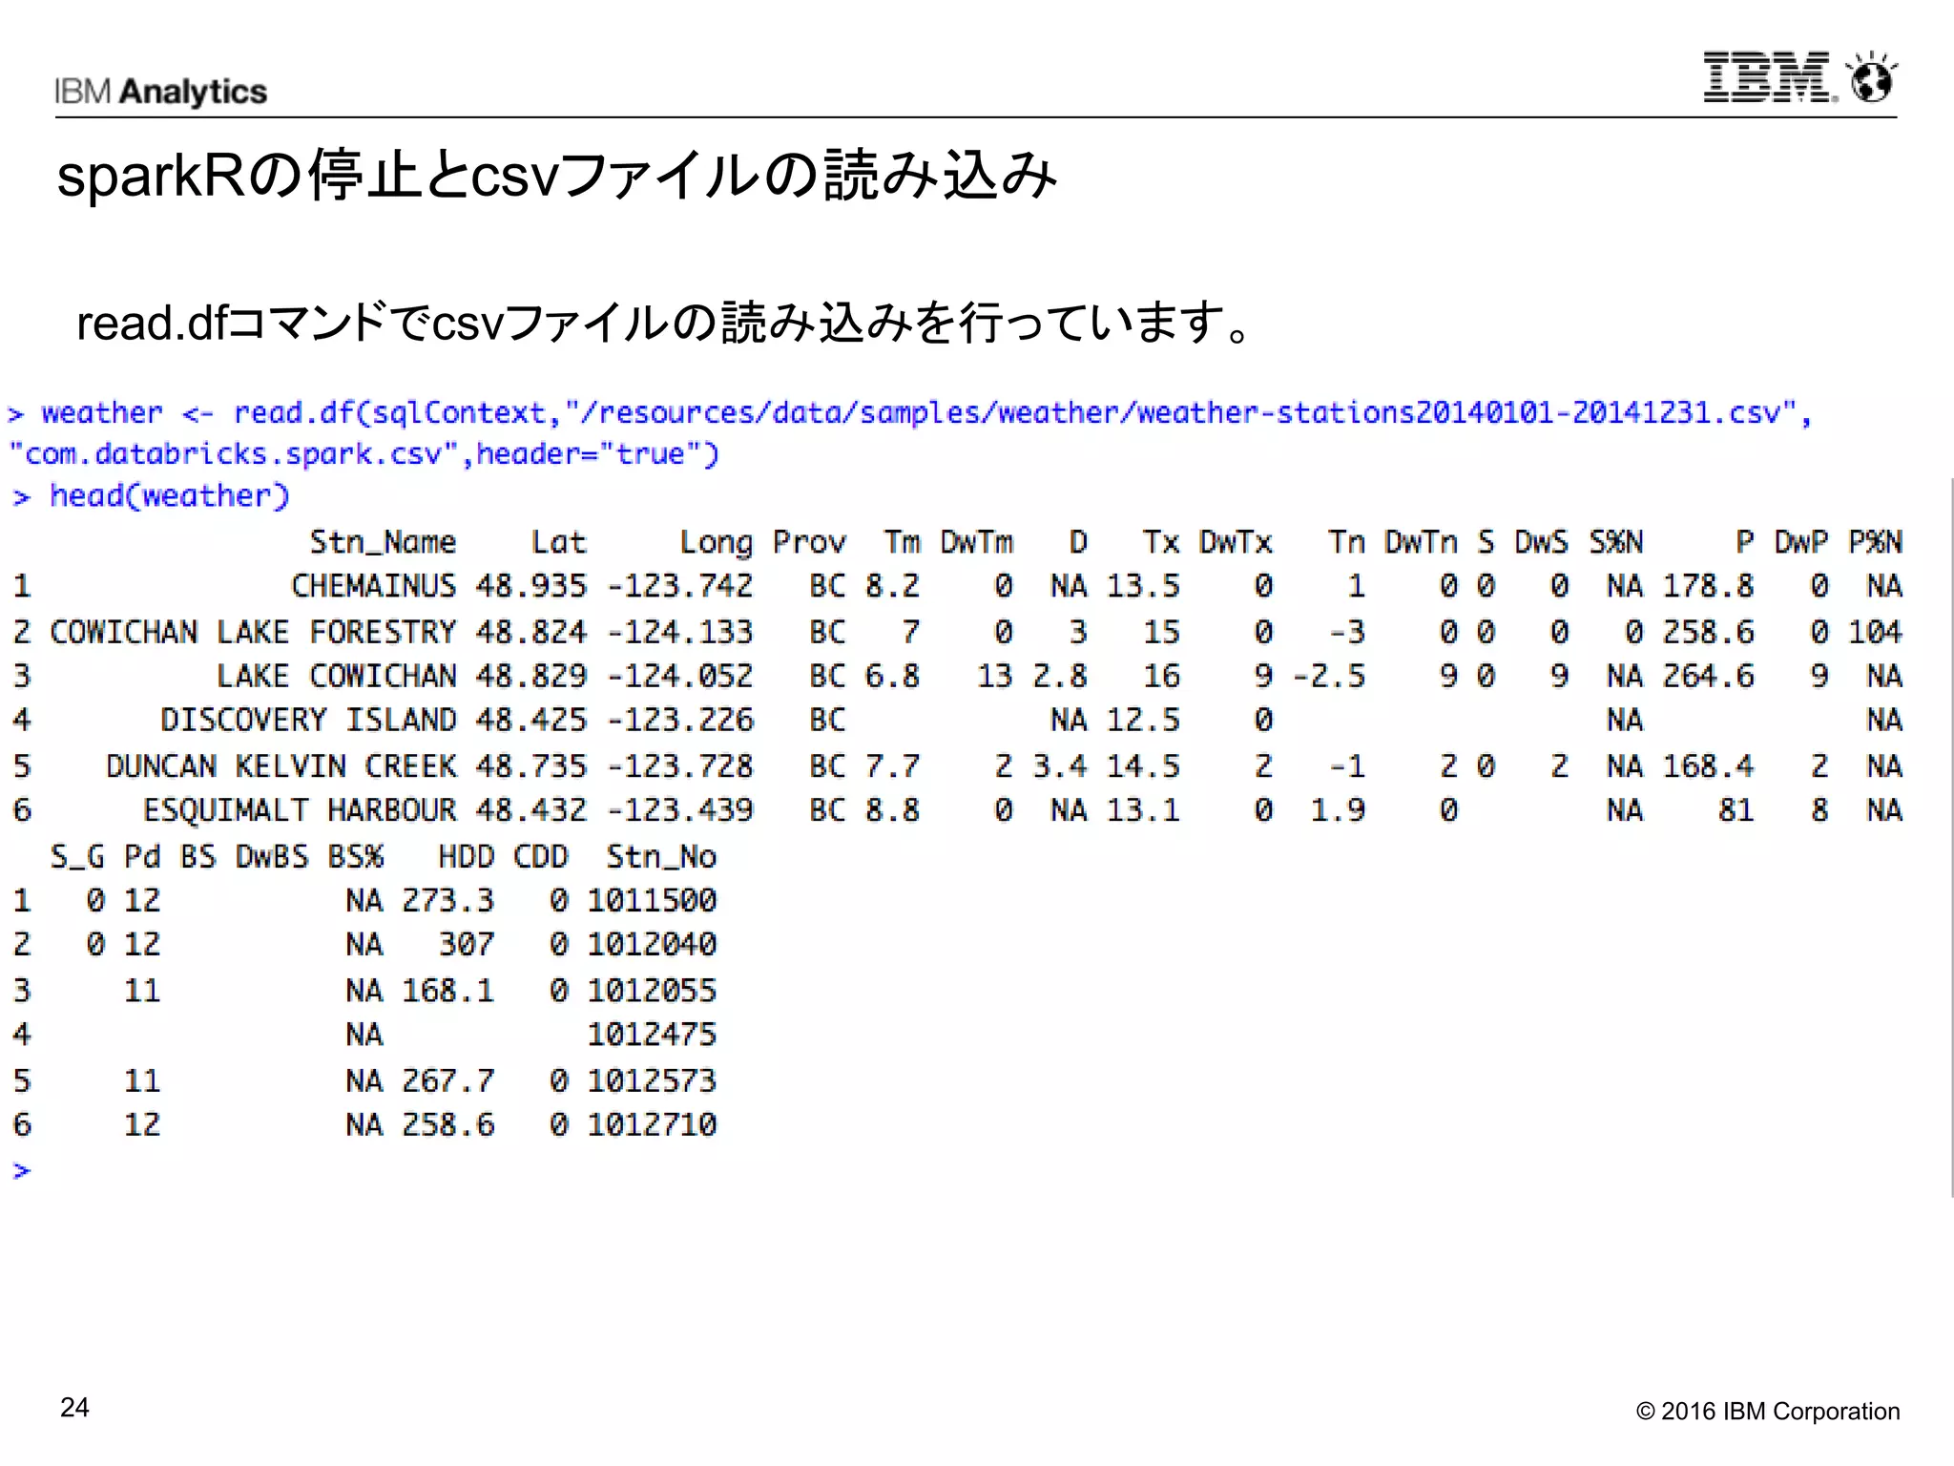Click the 'DwTm' column header
The image size is (1954, 1466).
coord(976,542)
